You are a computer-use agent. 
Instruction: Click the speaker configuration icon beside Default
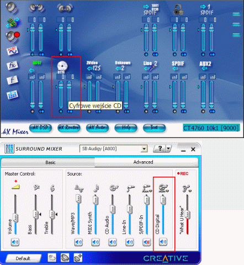coord(65,258)
